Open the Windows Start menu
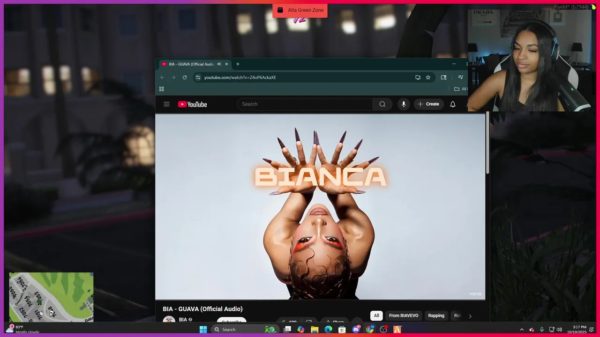 pos(203,330)
